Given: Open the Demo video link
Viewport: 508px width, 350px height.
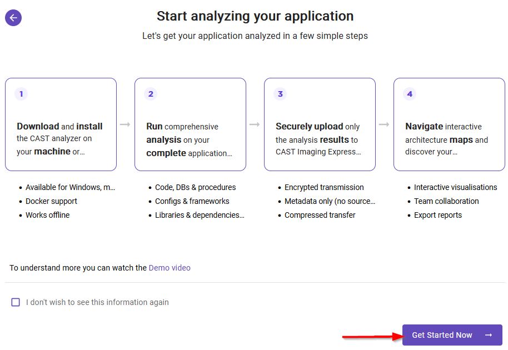Looking at the screenshot, I should [x=170, y=268].
